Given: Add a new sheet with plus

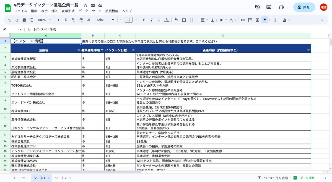Looking at the screenshot, I should [14, 178].
